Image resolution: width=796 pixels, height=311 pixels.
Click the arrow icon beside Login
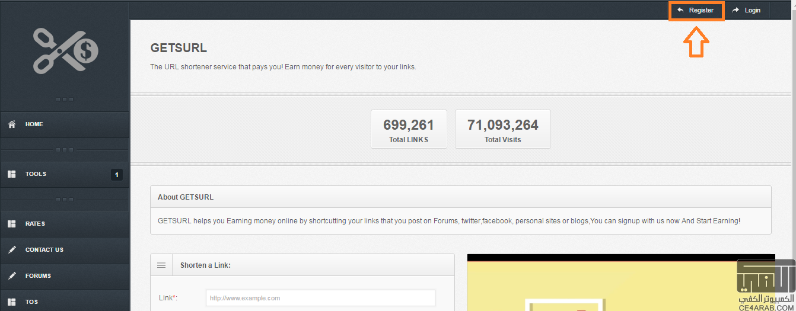tap(736, 10)
